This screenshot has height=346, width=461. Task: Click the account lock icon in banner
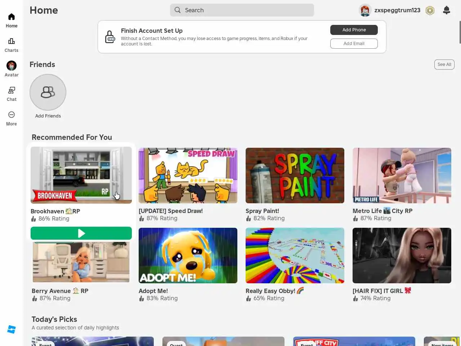(x=110, y=37)
